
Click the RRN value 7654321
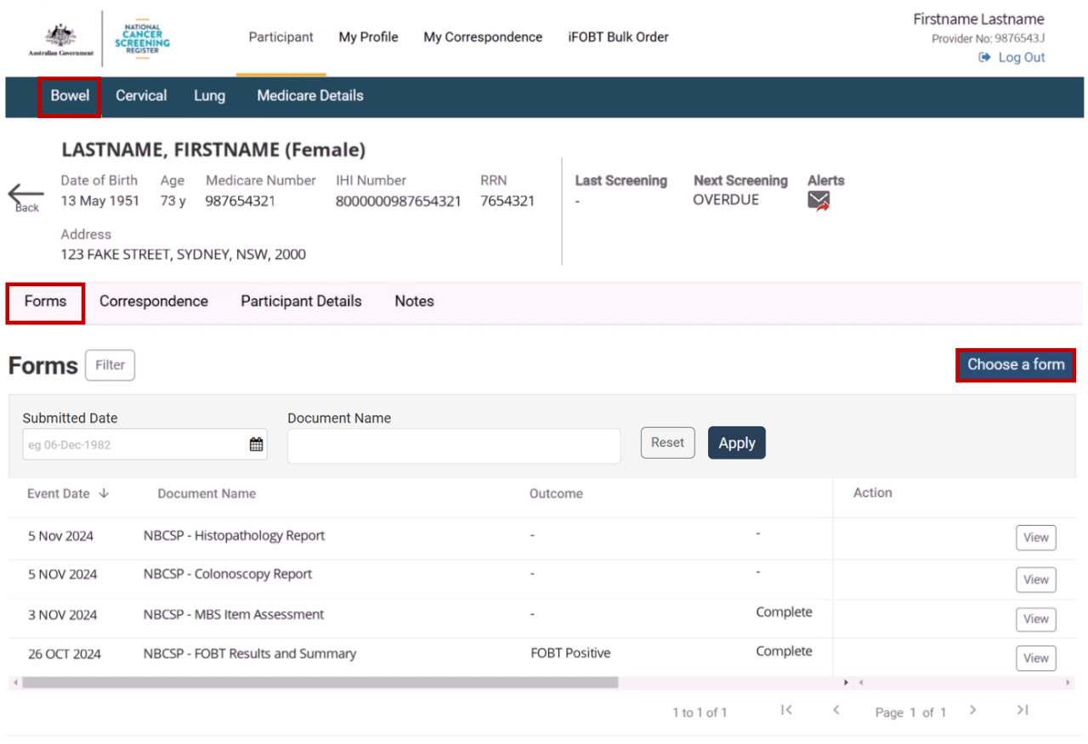coord(507,201)
